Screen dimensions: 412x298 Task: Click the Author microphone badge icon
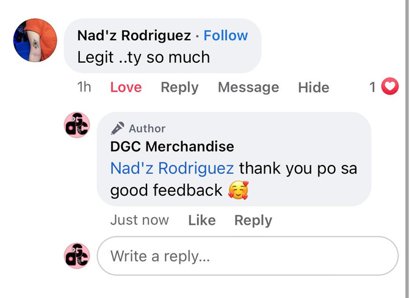pos(117,128)
